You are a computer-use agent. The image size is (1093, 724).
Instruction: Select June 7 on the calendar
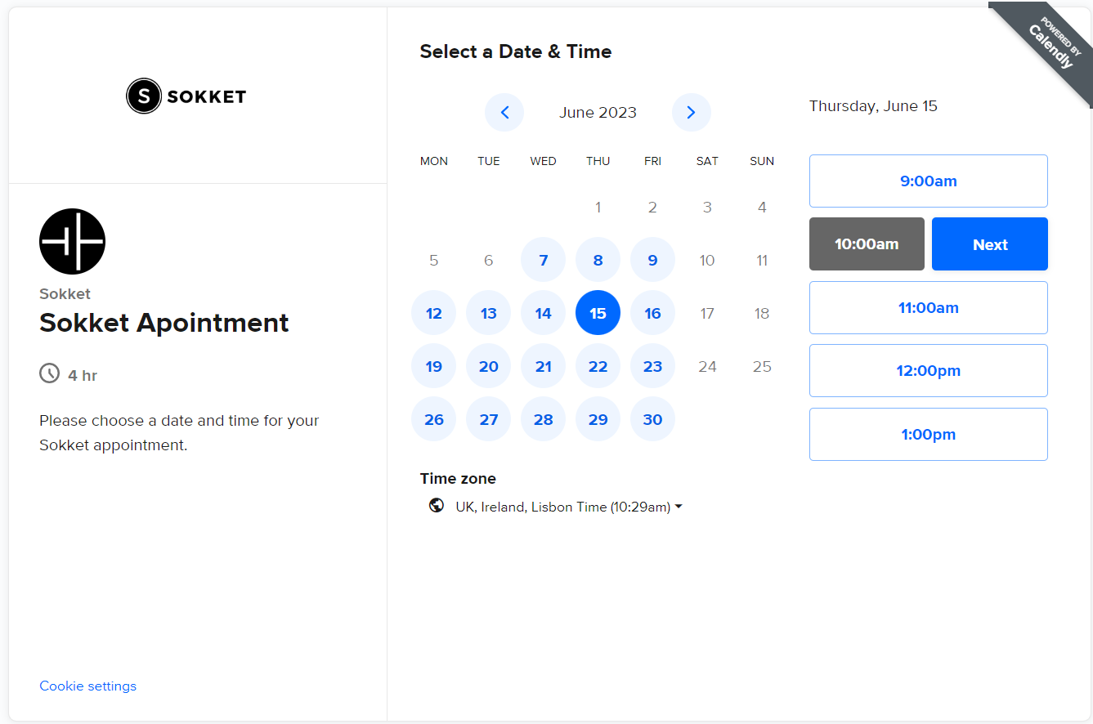click(x=544, y=261)
